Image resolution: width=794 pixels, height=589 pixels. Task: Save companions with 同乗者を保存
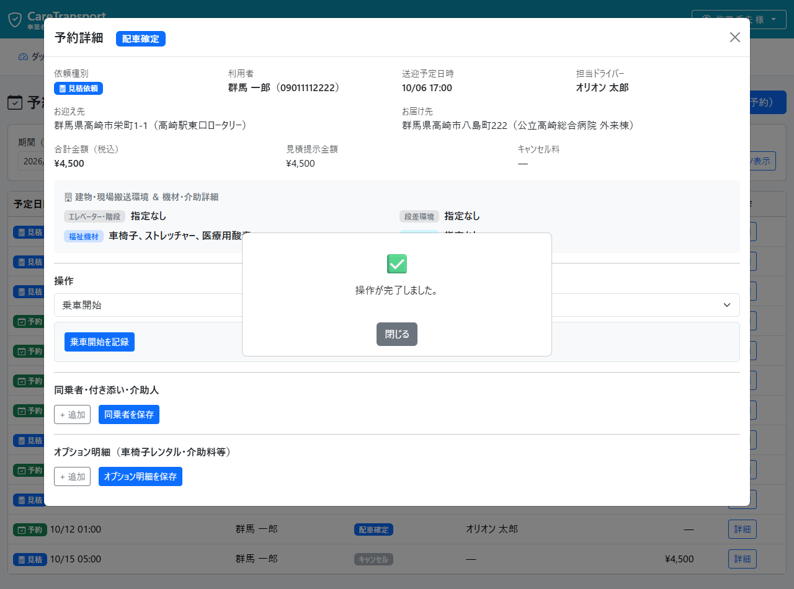click(x=129, y=415)
